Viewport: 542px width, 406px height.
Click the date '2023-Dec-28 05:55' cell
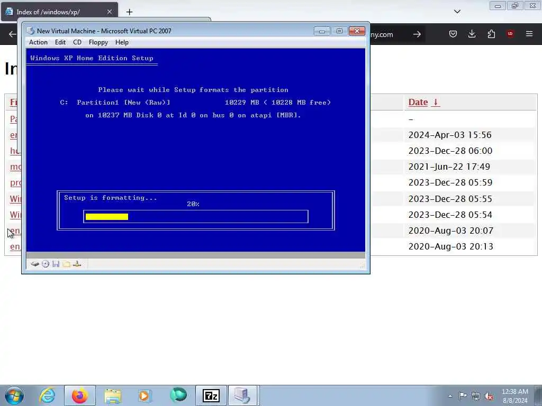(x=450, y=199)
